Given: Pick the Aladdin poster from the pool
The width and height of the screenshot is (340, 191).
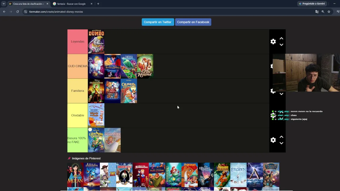Looking at the screenshot, I should click(x=92, y=175).
